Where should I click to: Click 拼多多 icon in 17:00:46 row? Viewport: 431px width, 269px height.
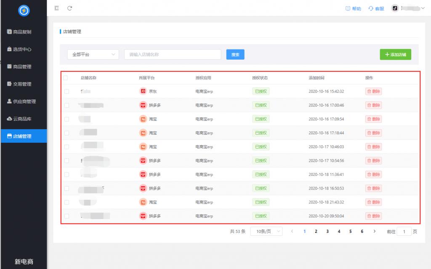(x=143, y=105)
